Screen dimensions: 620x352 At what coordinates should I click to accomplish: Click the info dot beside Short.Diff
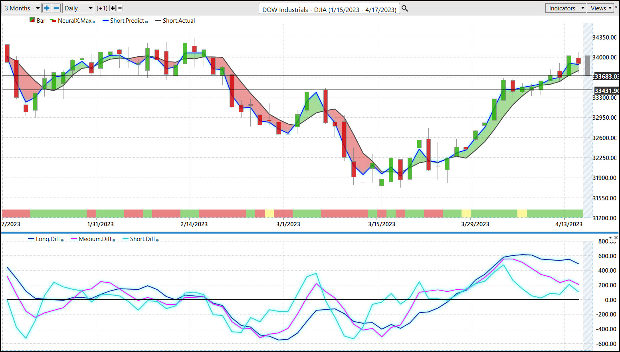[x=157, y=240]
